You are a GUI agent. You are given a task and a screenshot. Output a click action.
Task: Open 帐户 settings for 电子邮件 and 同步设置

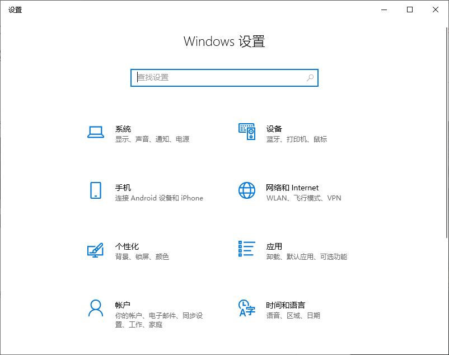tap(123, 305)
